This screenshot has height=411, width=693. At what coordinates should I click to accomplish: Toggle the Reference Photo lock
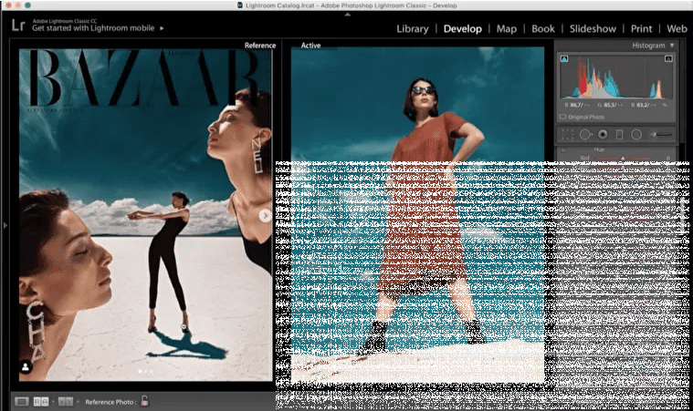click(143, 401)
